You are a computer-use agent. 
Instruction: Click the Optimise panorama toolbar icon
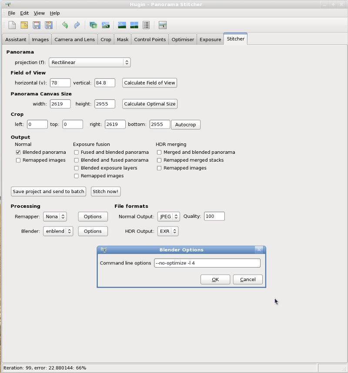pos(105,25)
